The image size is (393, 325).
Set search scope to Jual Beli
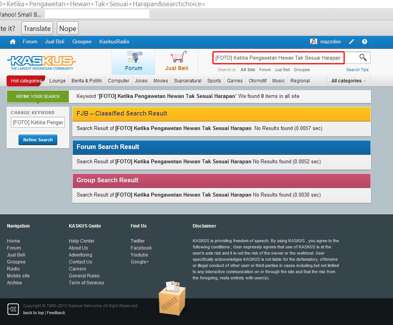tap(282, 70)
